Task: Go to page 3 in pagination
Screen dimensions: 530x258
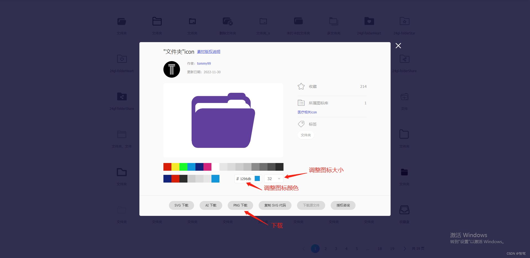Action: tap(336, 249)
